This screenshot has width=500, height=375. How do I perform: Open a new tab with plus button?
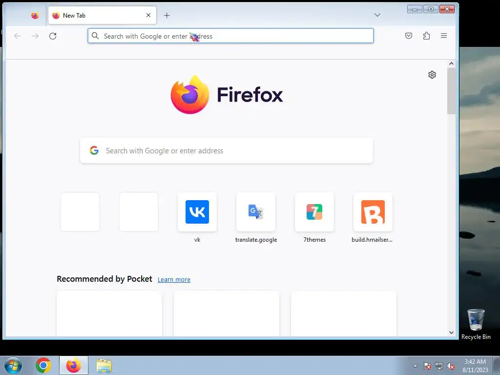(x=167, y=15)
